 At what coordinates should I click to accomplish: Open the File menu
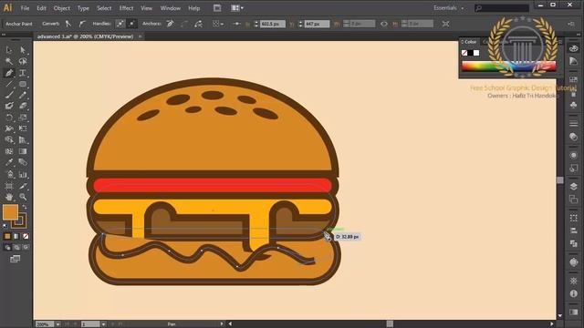(x=25, y=8)
